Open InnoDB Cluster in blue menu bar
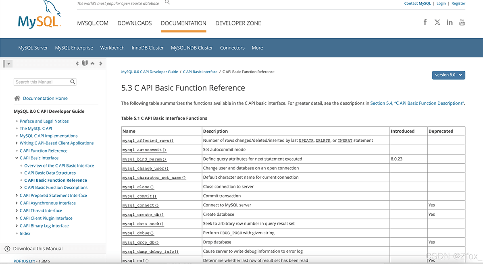The image size is (483, 264). click(148, 47)
